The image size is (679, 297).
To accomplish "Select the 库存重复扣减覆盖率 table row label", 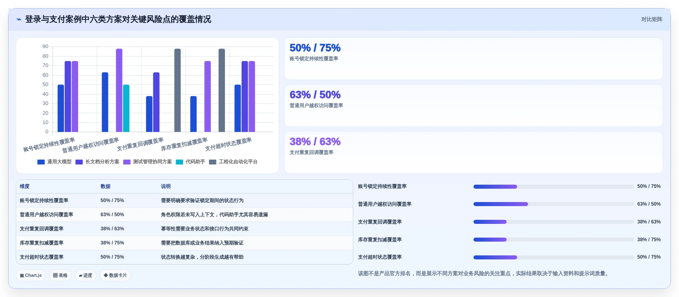I will (42, 243).
